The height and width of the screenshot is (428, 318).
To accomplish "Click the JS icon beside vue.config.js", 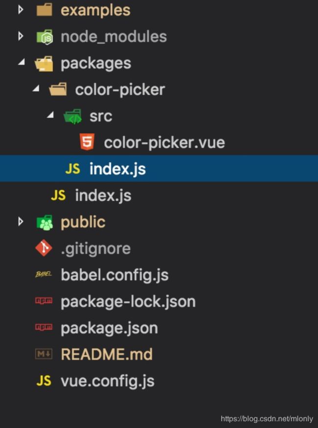I will tap(44, 381).
